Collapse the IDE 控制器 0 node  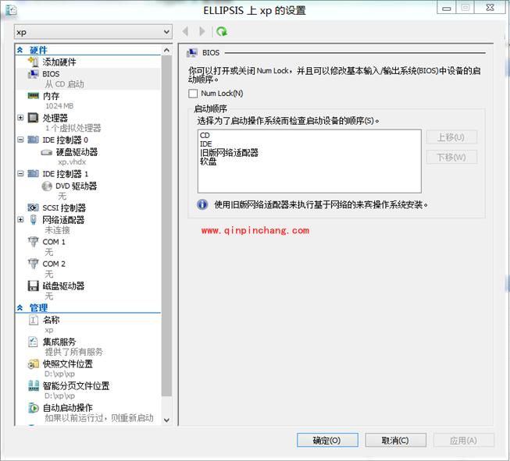(20, 140)
